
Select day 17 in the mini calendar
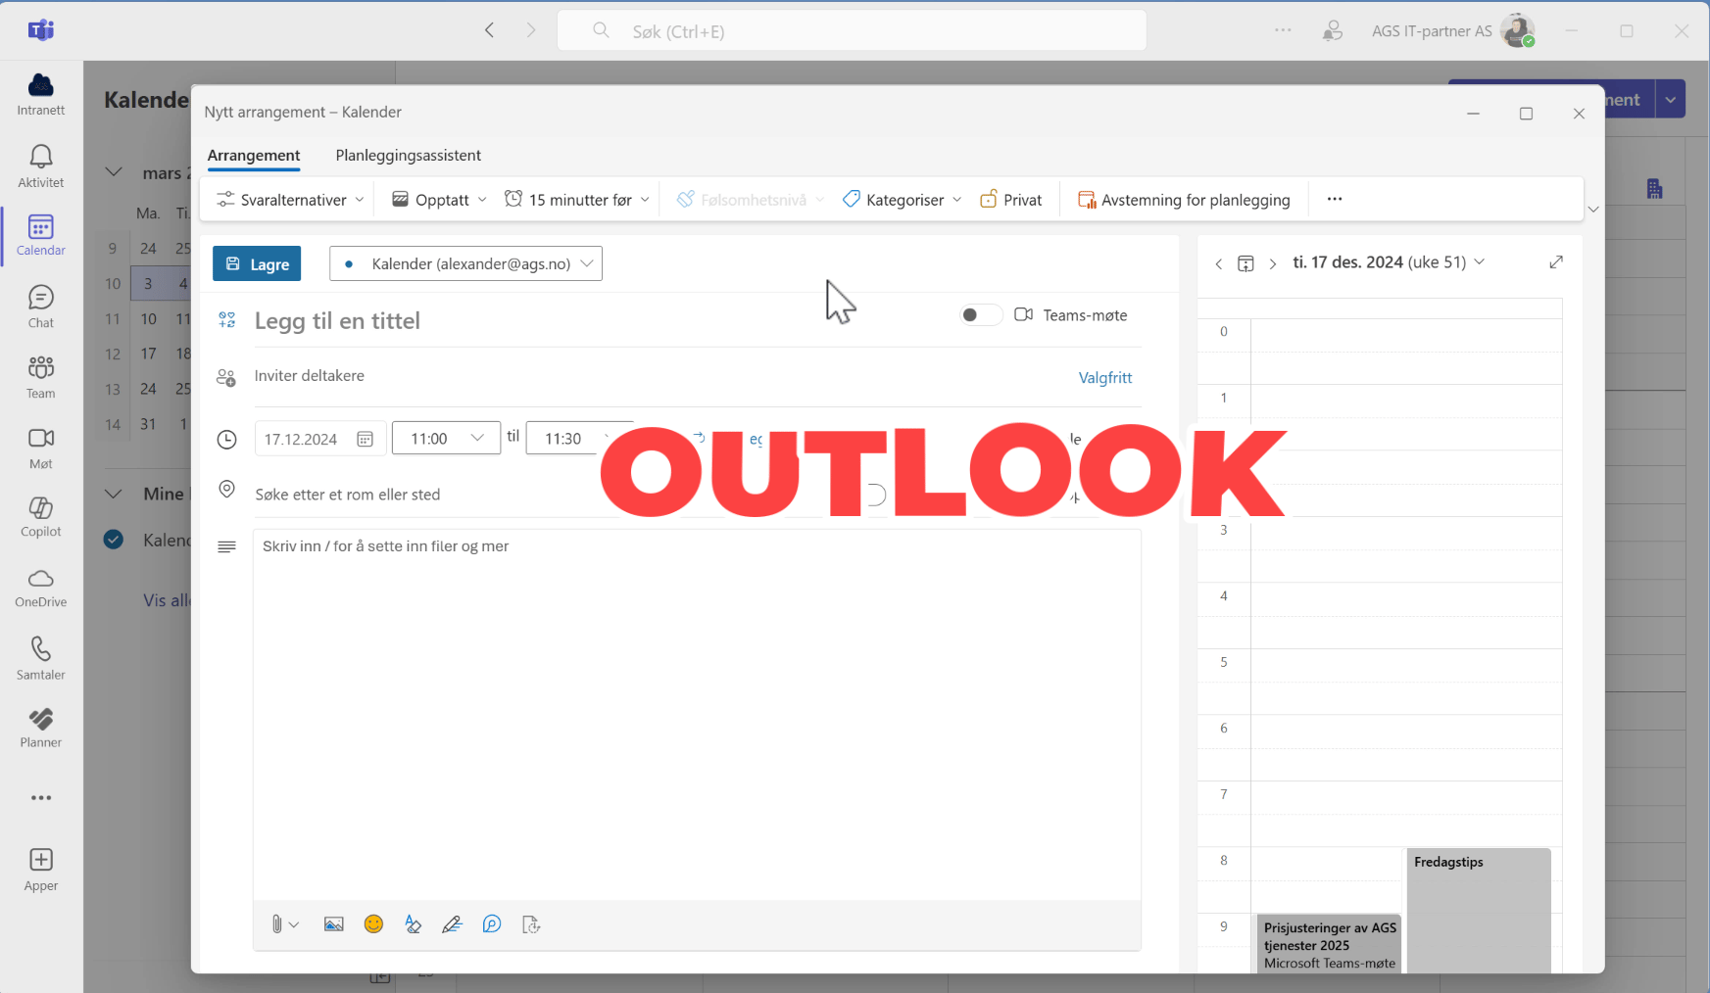tap(149, 354)
